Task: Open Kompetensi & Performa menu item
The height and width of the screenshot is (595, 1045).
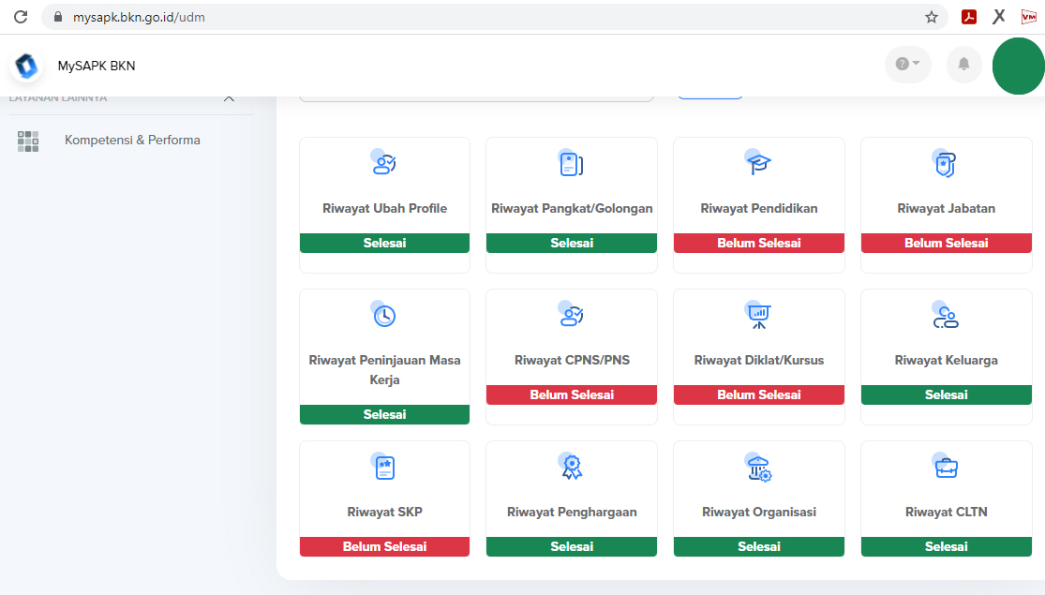Action: 131,141
